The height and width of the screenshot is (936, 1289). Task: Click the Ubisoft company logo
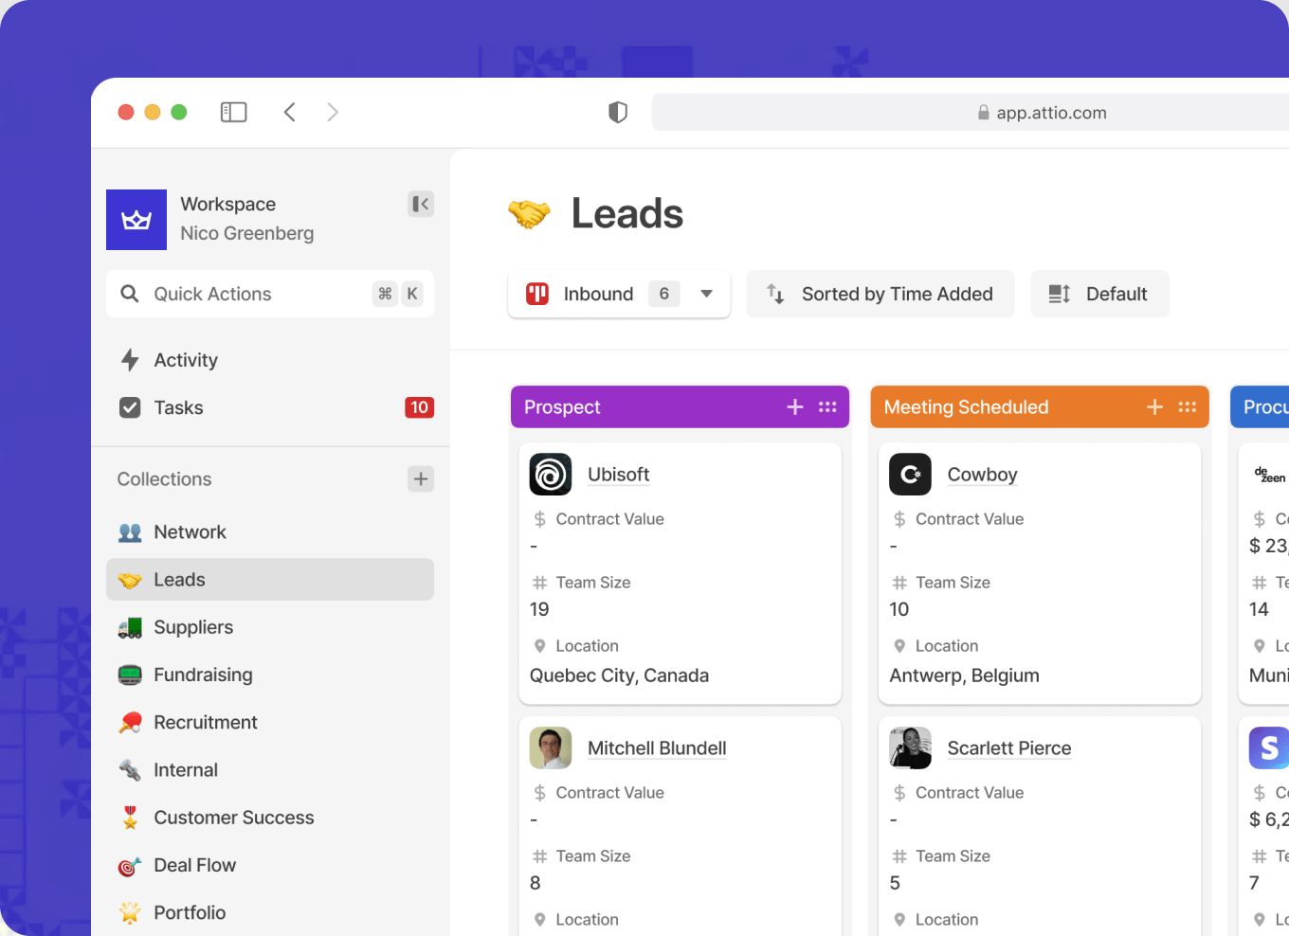coord(551,475)
